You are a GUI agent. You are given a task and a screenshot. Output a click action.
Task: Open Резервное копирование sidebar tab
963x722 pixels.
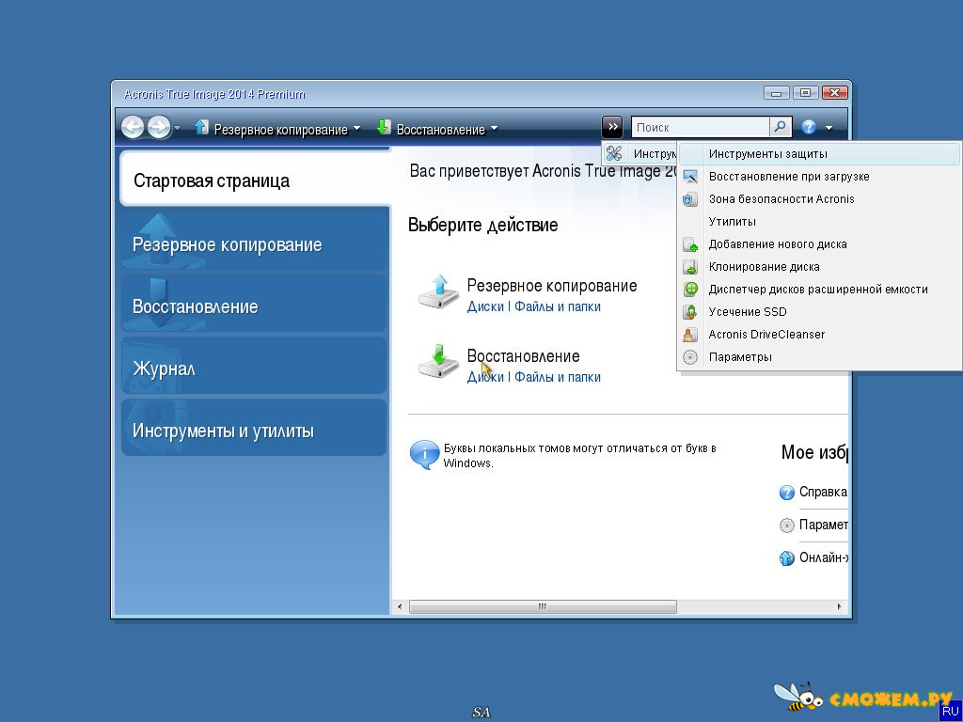tap(255, 242)
